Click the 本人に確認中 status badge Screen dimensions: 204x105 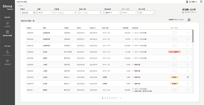point(174,52)
